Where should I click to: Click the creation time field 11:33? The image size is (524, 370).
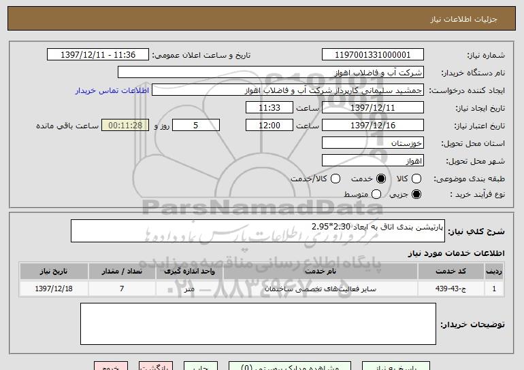click(269, 108)
